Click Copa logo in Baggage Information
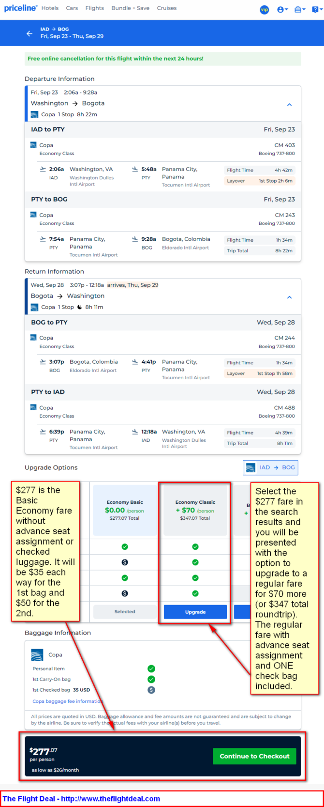The height and width of the screenshot is (807, 324). 37,655
